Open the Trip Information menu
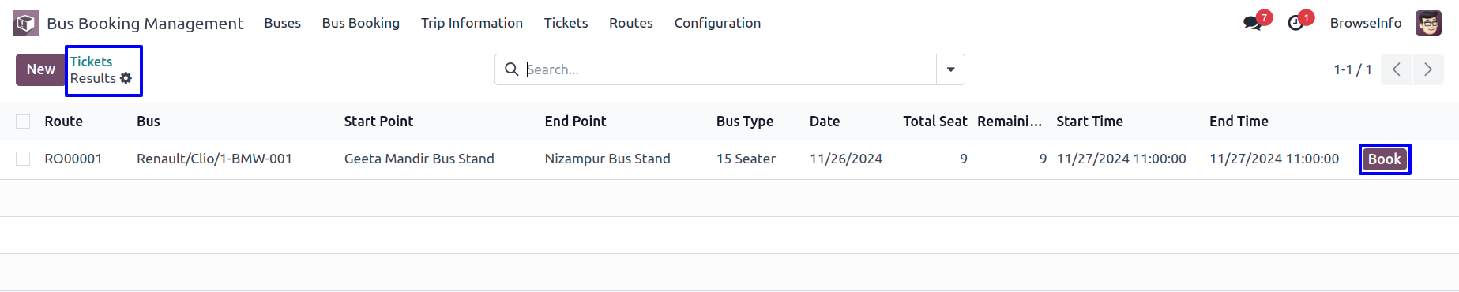Viewport: 1459px width, 292px height. point(472,23)
